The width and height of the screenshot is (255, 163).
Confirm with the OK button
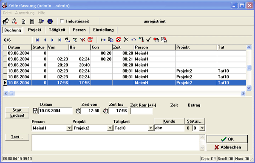click(227, 139)
